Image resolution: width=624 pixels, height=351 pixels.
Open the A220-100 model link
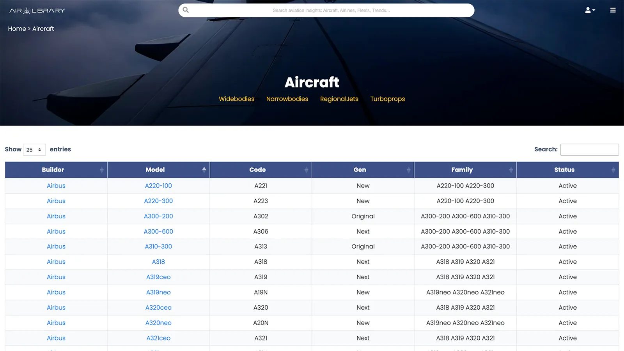(x=158, y=186)
